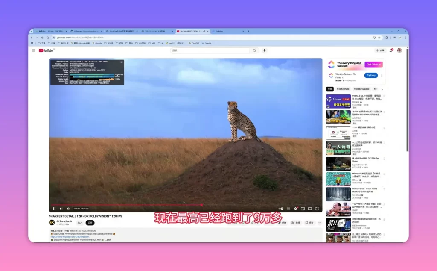Switch to the Releases GitHub tab
The image size is (437, 271).
click(x=86, y=31)
